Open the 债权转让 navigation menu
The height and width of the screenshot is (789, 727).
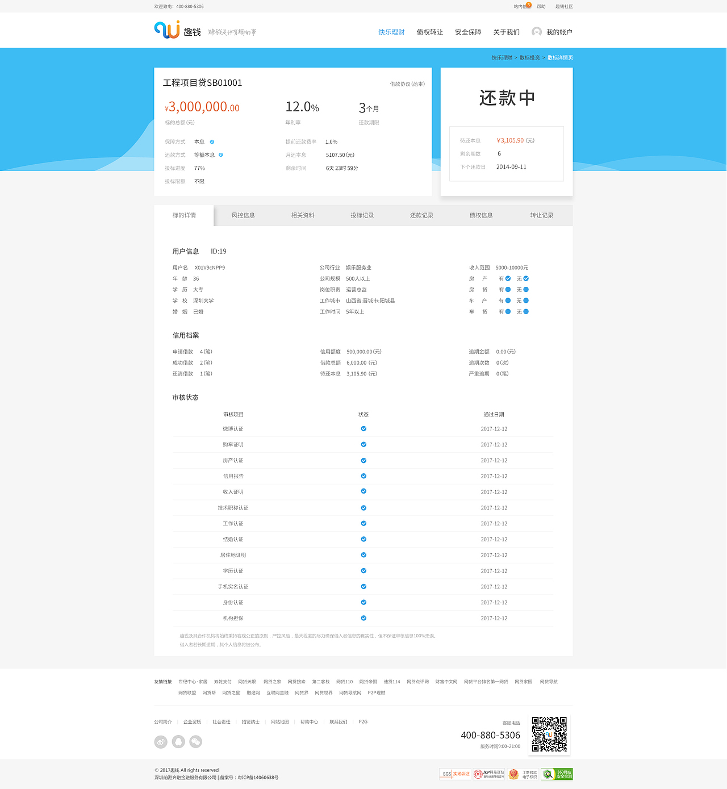pyautogui.click(x=429, y=32)
